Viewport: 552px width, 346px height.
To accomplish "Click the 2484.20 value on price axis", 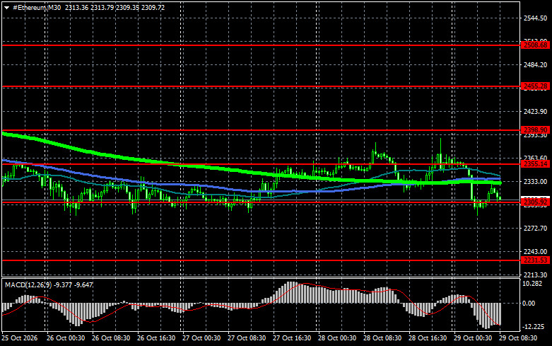I will point(536,65).
